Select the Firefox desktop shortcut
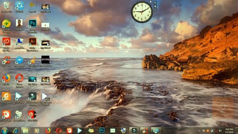The width and height of the screenshot is (238, 134). (6, 79)
